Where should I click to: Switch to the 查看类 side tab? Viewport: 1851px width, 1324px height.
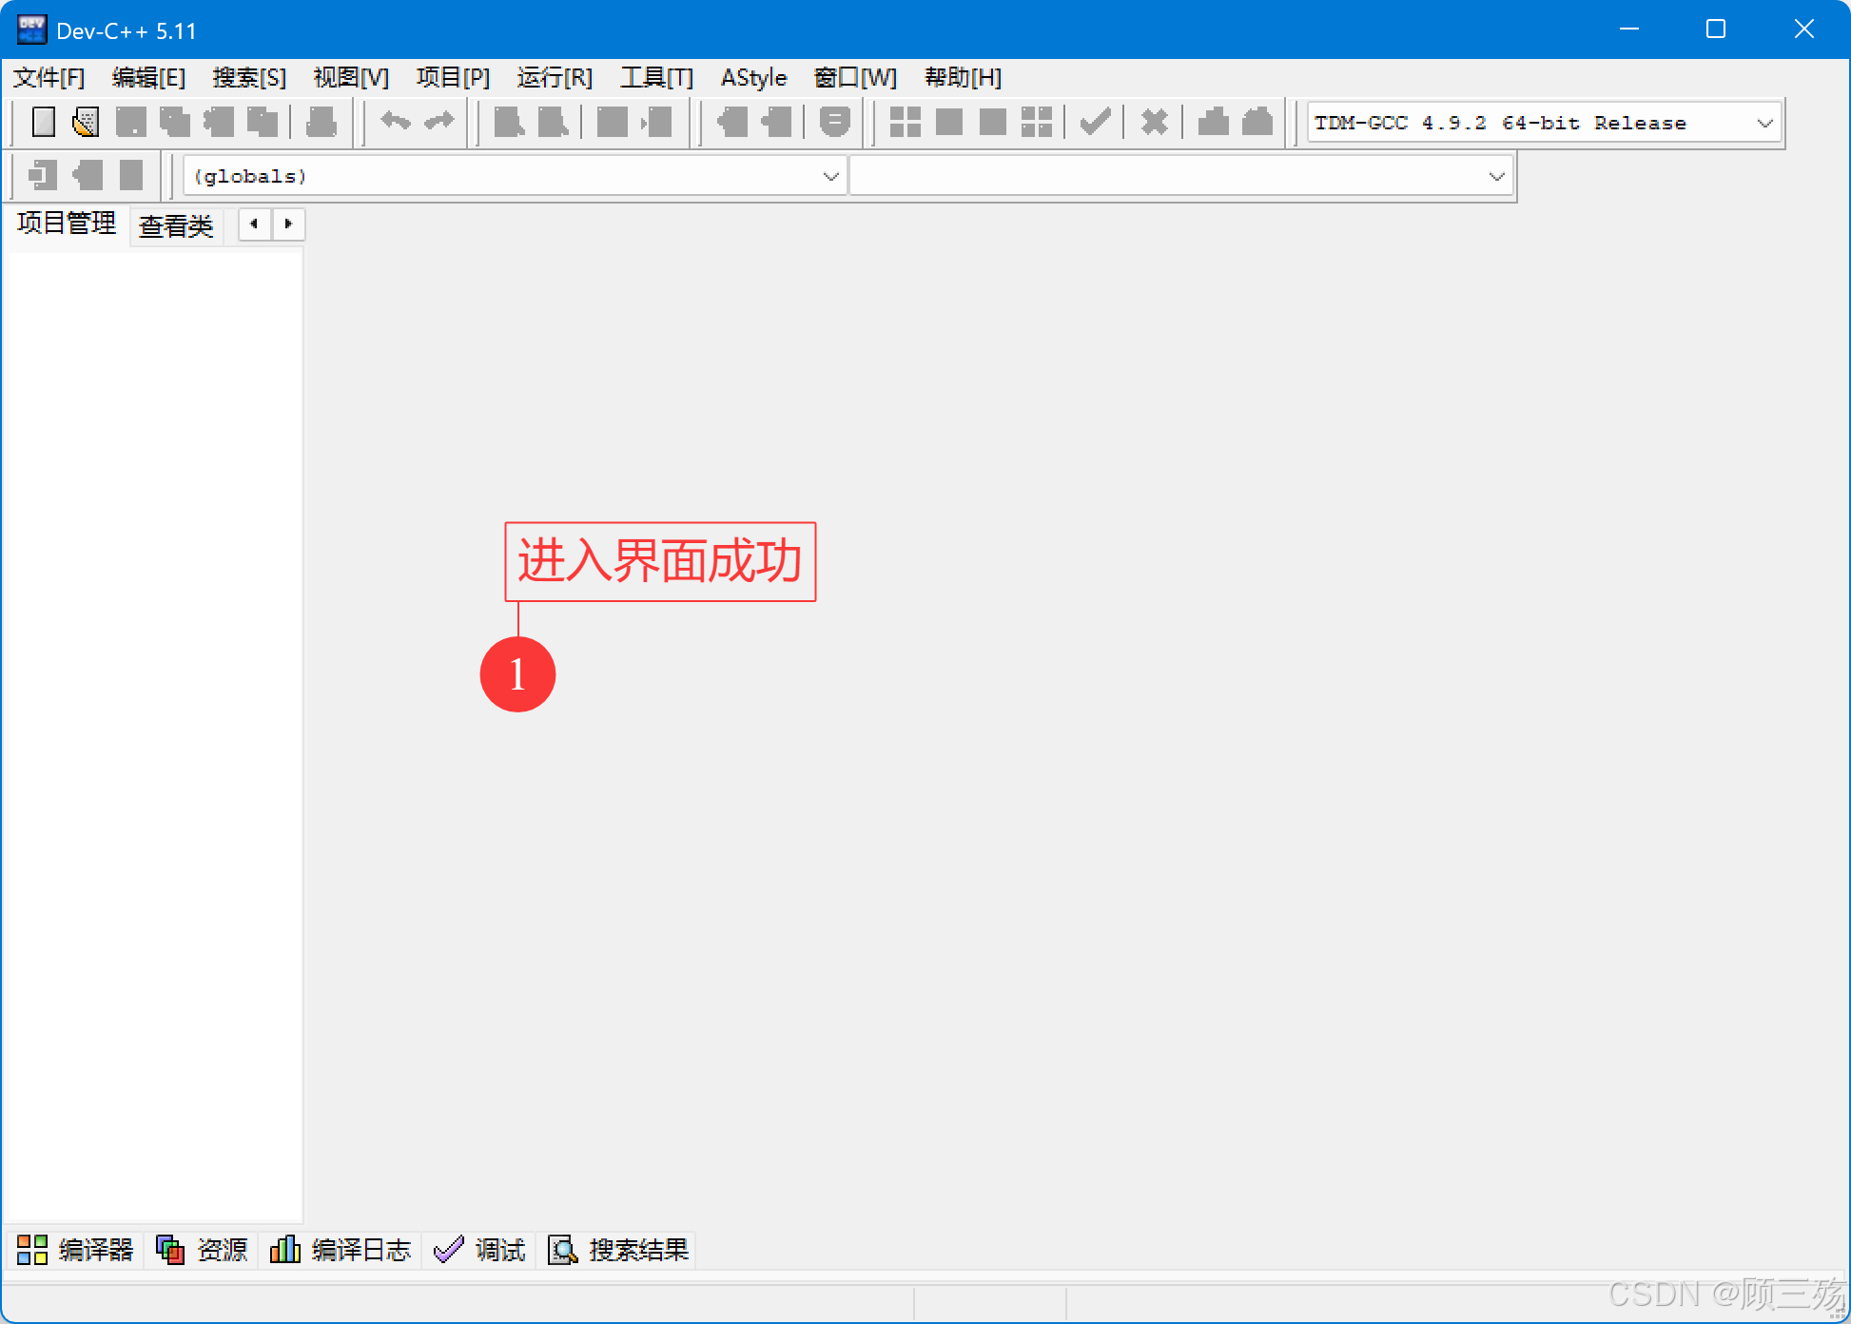point(176,225)
